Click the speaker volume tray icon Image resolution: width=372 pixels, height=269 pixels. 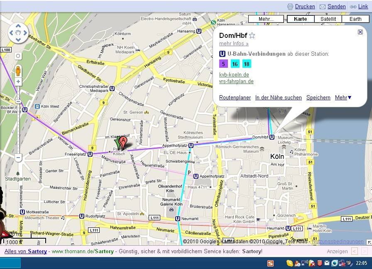350,263
